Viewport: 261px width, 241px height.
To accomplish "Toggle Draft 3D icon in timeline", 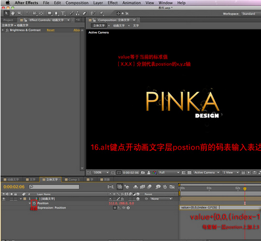I will (x=127, y=187).
